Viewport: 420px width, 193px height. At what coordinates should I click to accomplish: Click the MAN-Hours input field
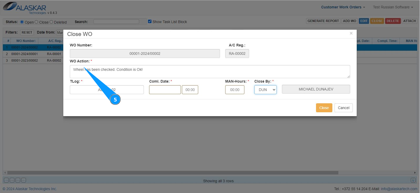click(x=235, y=90)
